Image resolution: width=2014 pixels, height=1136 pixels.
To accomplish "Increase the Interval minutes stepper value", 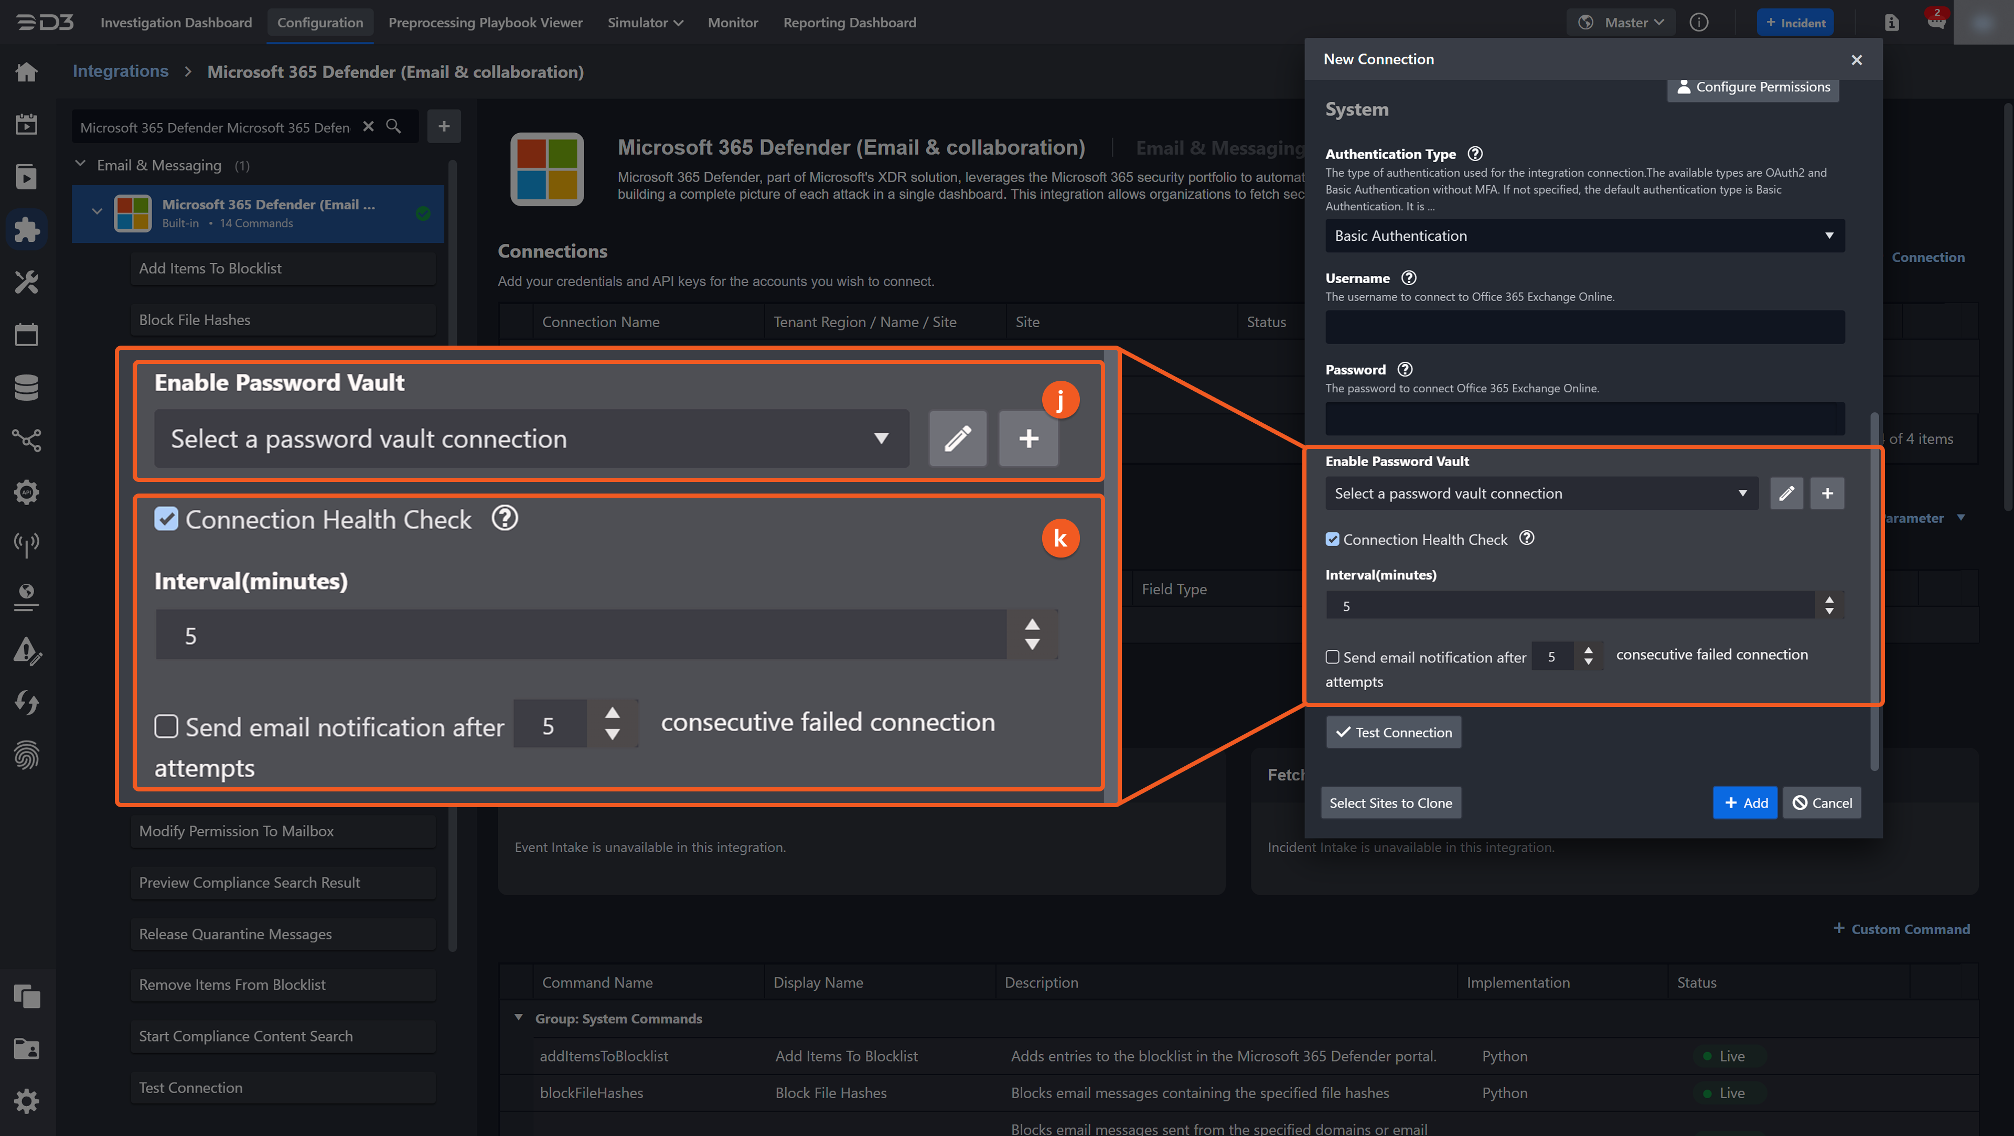I will pyautogui.click(x=1829, y=599).
